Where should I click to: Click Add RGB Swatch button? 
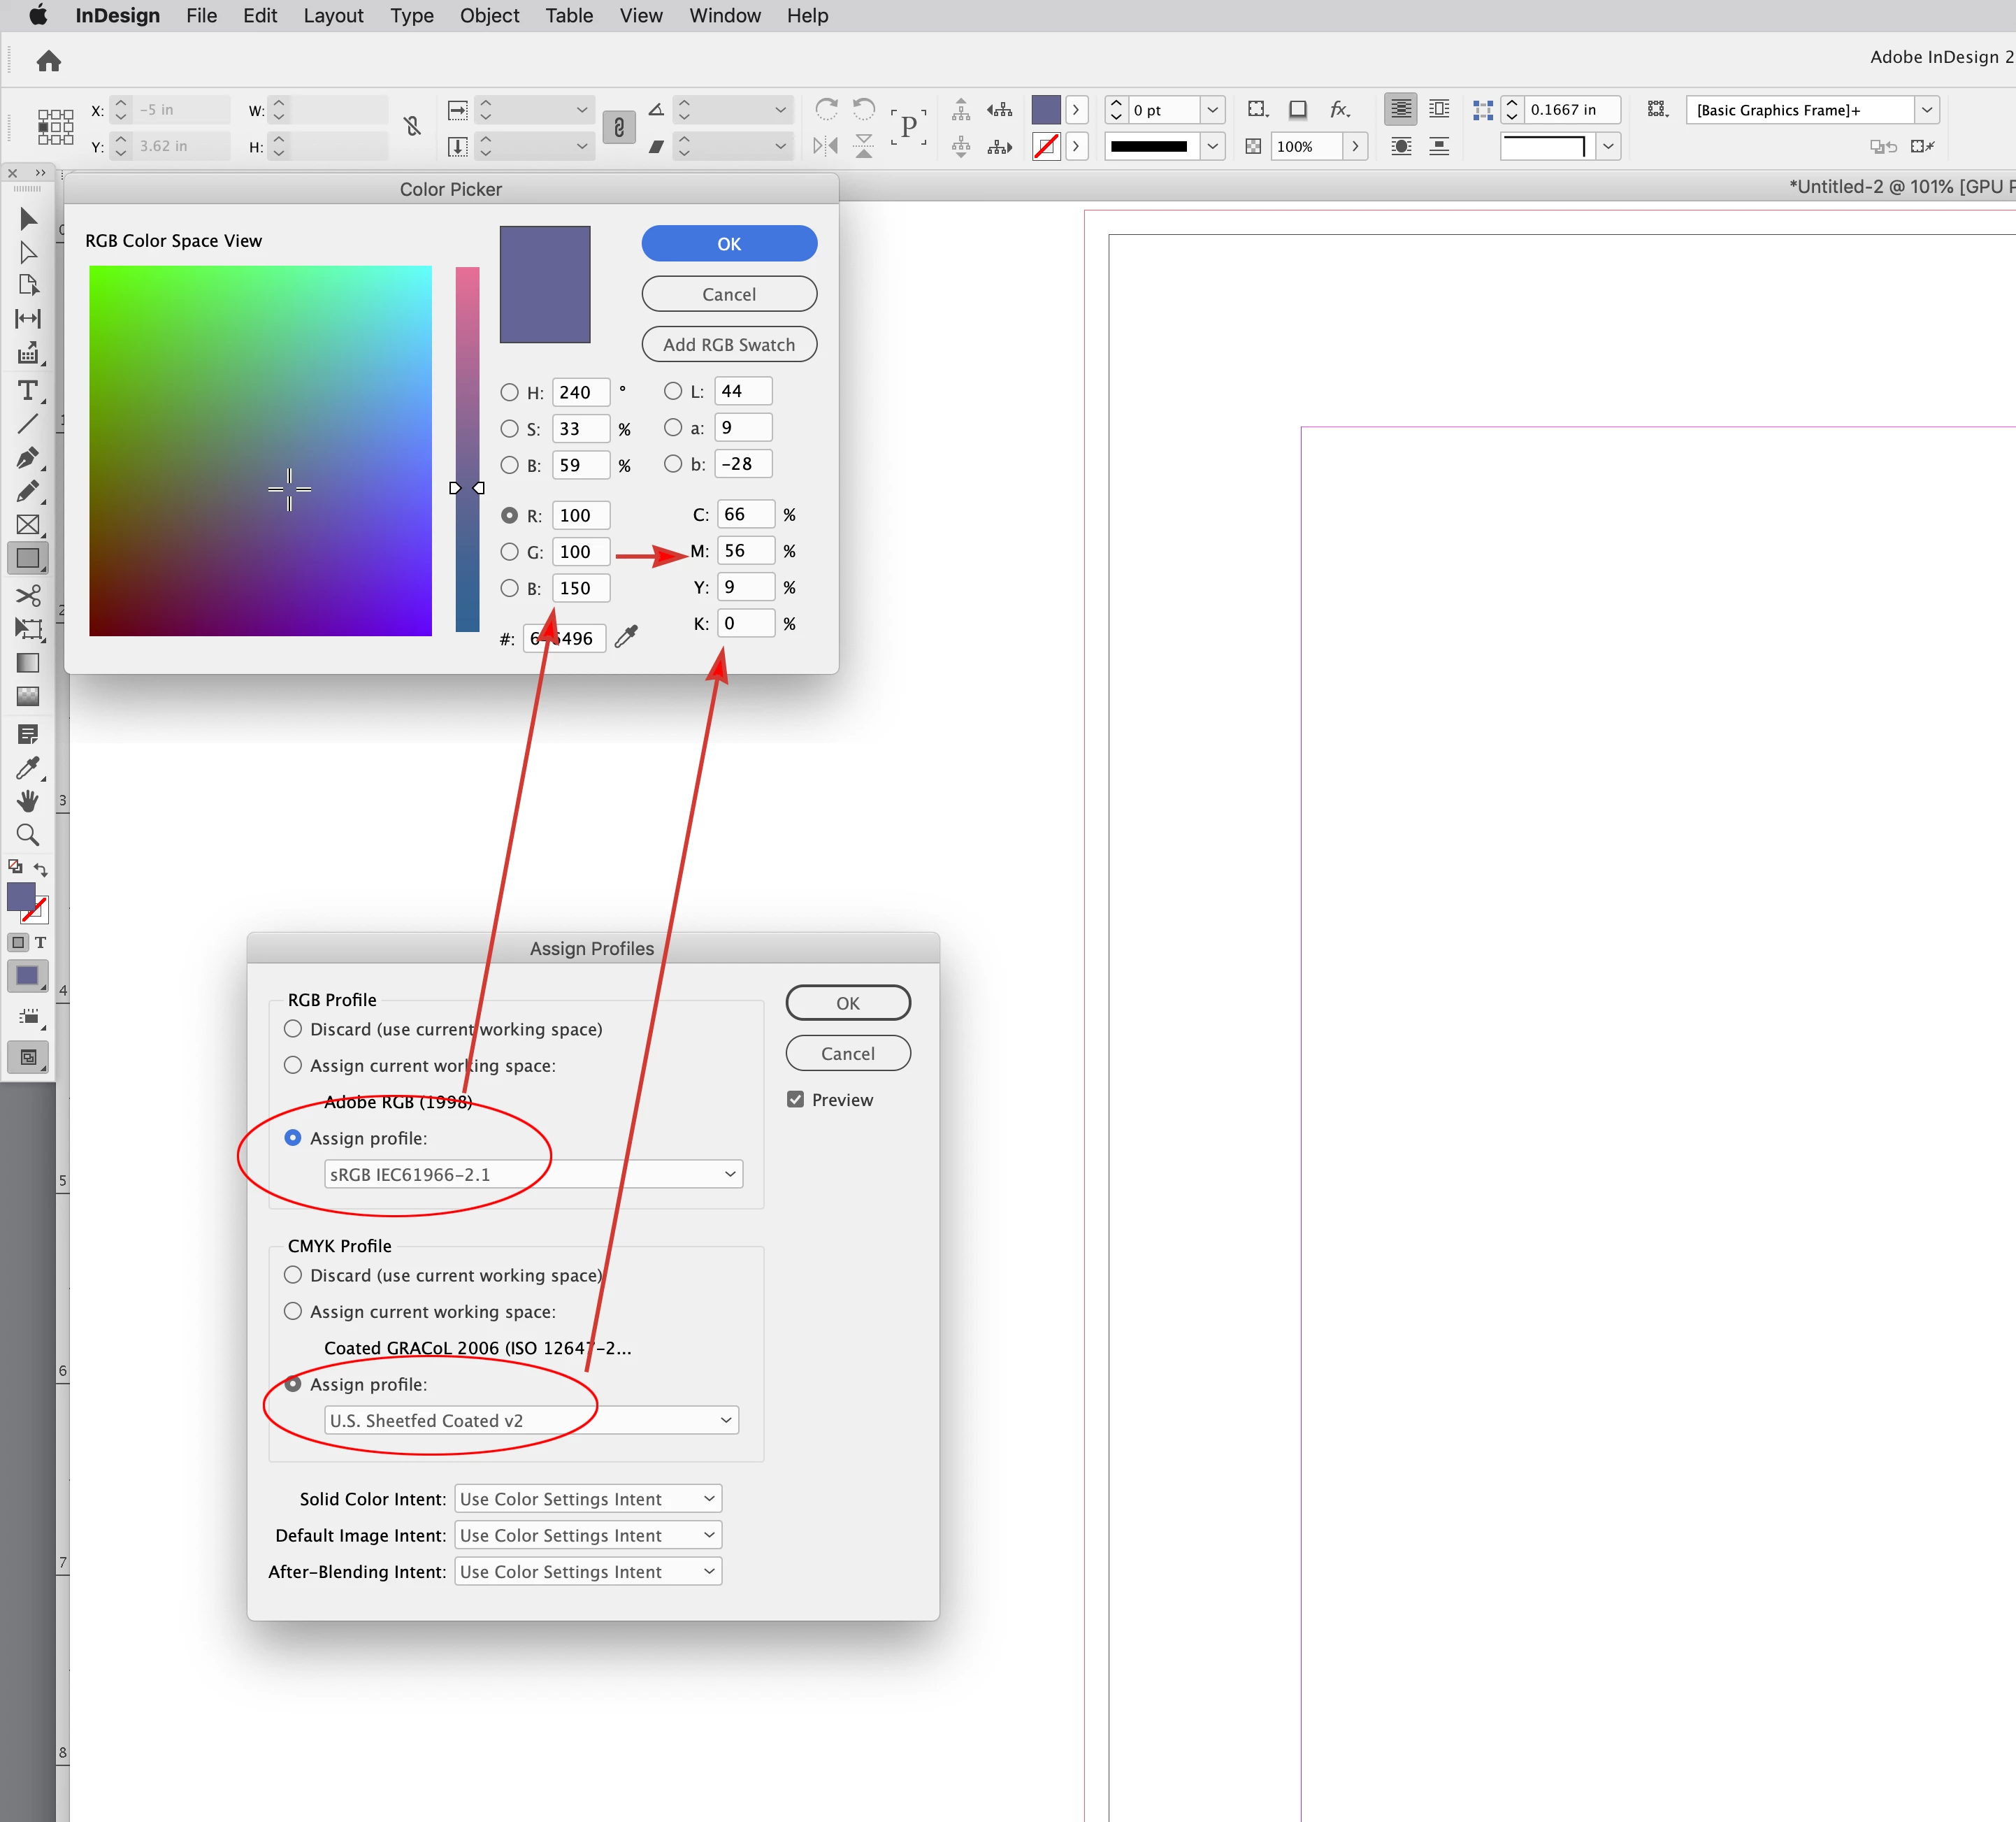tap(729, 344)
